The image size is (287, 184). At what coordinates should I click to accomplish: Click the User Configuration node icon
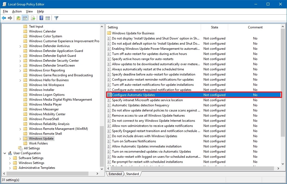[10, 153]
